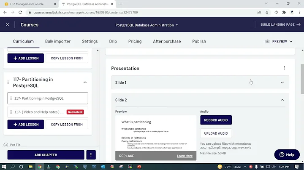Click Add Lesson under chapter 117
This screenshot has width=304, height=170.
point(26,125)
